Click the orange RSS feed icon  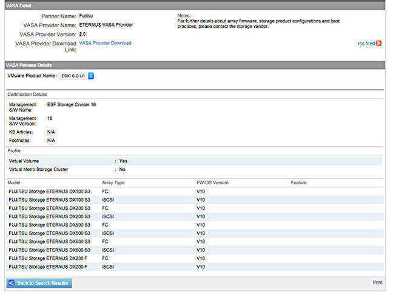(x=378, y=43)
